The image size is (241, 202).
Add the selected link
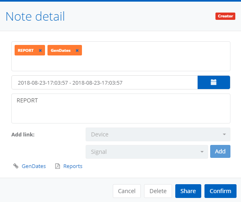(220, 151)
